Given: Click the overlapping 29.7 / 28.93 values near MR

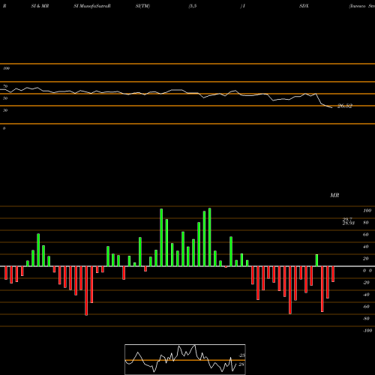Looking at the screenshot, I should click(x=348, y=221).
